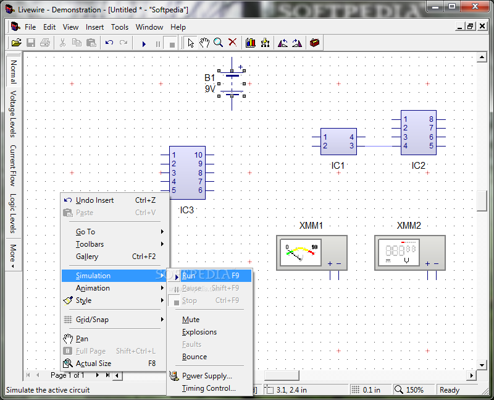494x400 pixels.
Task: Open the Help menu
Action: [178, 27]
